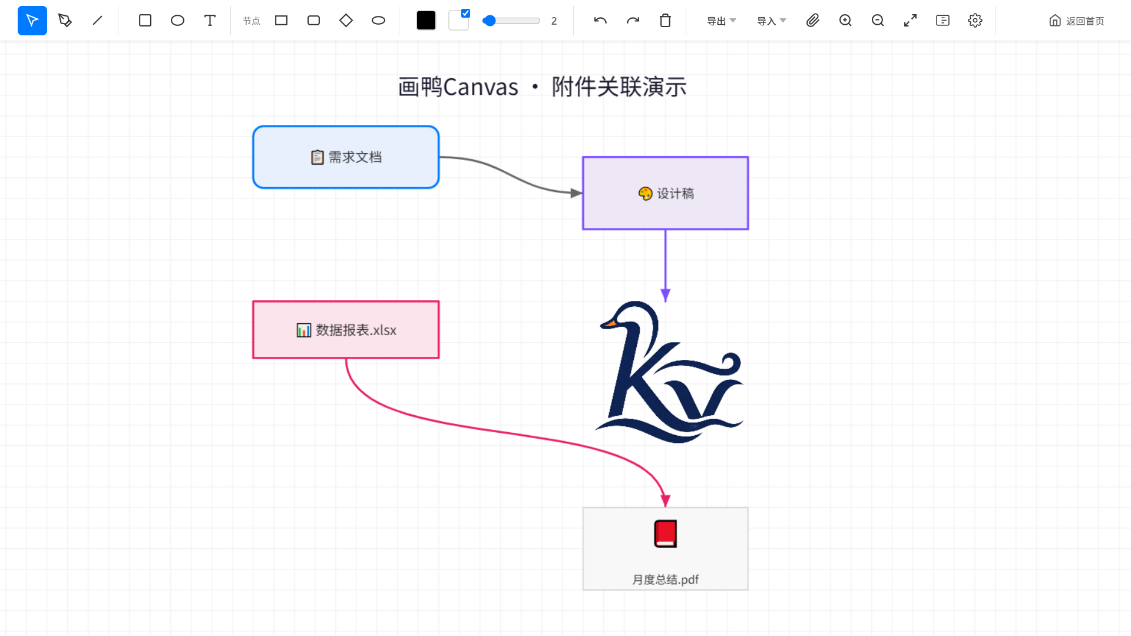Image resolution: width=1131 pixels, height=636 pixels.
Task: Select the canvas title text
Action: (x=543, y=87)
